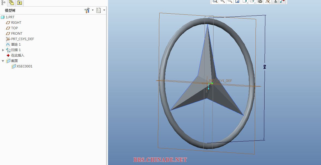Open the dropdown arrow beside Show list icon
This screenshot has width=321, height=165.
point(104,10)
